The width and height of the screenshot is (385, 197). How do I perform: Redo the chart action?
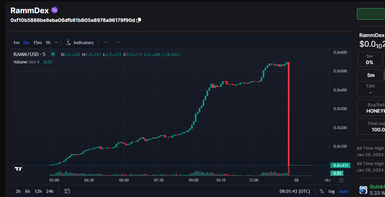(x=118, y=42)
